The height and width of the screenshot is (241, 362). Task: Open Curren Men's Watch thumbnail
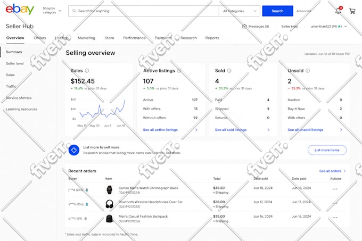click(110, 190)
